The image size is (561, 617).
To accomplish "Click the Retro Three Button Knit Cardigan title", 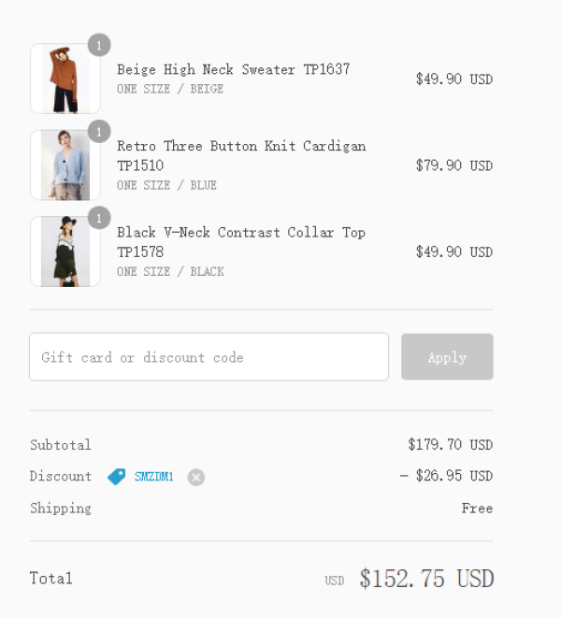I will (241, 156).
